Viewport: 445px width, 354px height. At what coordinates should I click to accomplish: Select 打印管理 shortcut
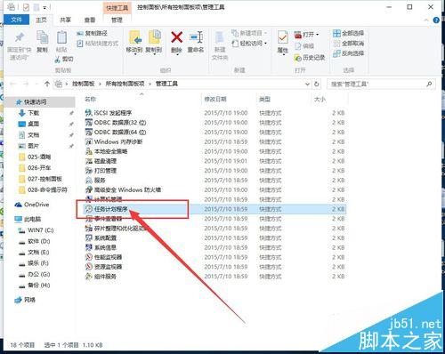pos(101,171)
